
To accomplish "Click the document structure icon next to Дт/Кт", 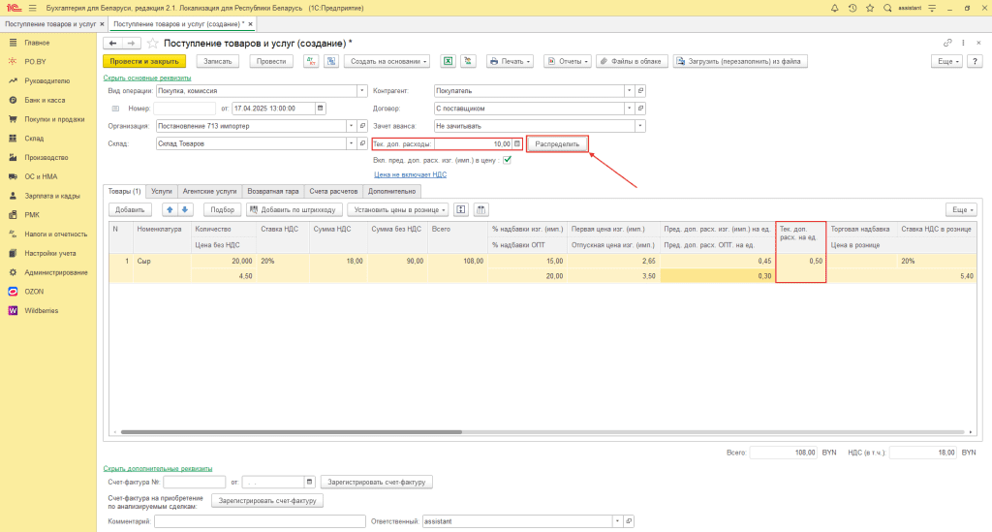I will [x=331, y=61].
